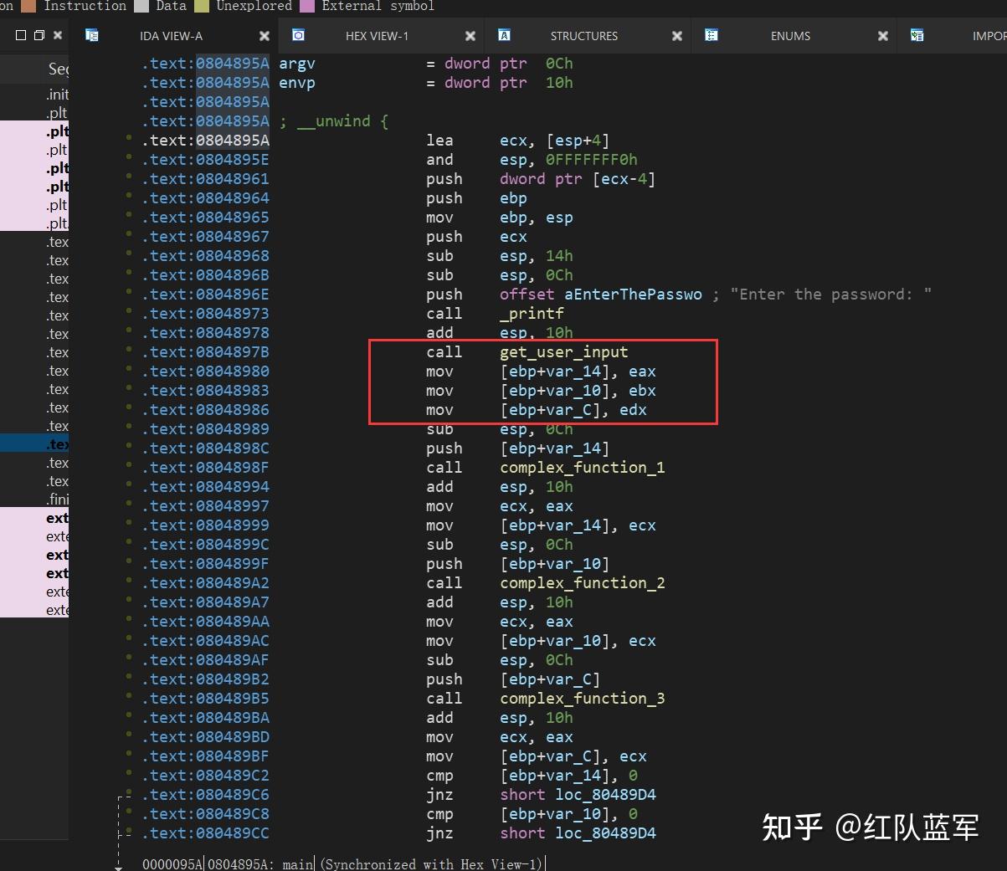
Task: Jump to complex_function_3
Action: [x=582, y=699]
